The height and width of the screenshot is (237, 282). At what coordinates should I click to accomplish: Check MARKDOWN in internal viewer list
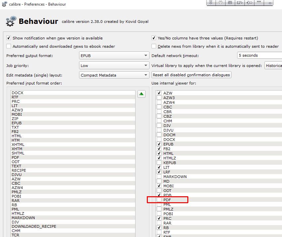tap(159, 177)
